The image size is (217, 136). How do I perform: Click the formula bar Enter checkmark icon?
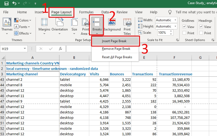point(51,49)
